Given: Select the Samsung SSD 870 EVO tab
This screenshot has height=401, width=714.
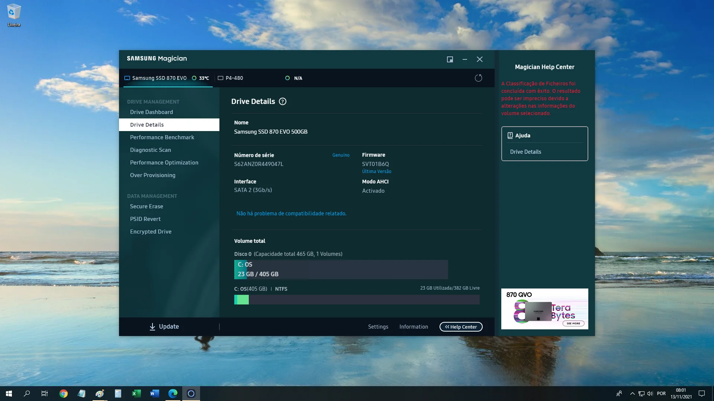Looking at the screenshot, I should 159,78.
